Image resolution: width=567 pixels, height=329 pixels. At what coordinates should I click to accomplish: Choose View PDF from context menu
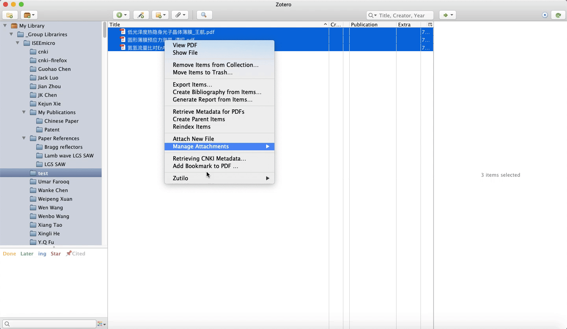click(x=219, y=45)
